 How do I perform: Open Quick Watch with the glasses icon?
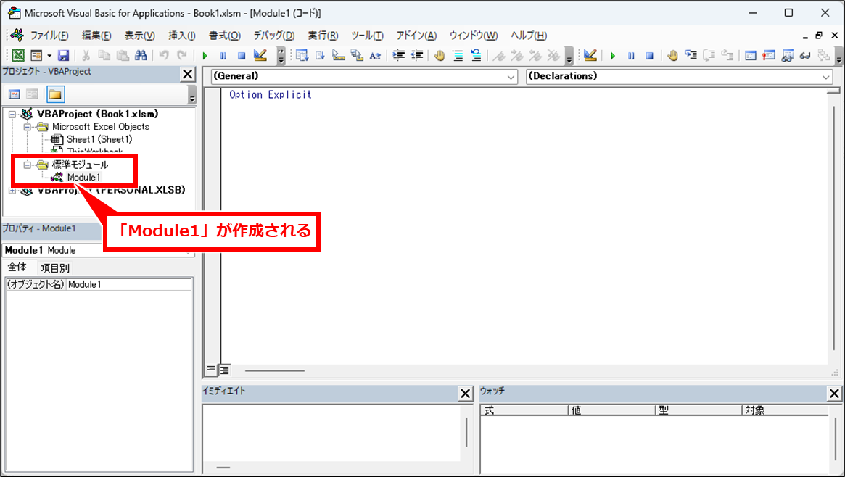804,55
